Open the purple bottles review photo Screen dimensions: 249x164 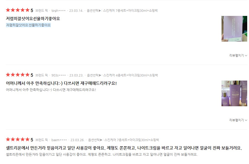(x=234, y=93)
